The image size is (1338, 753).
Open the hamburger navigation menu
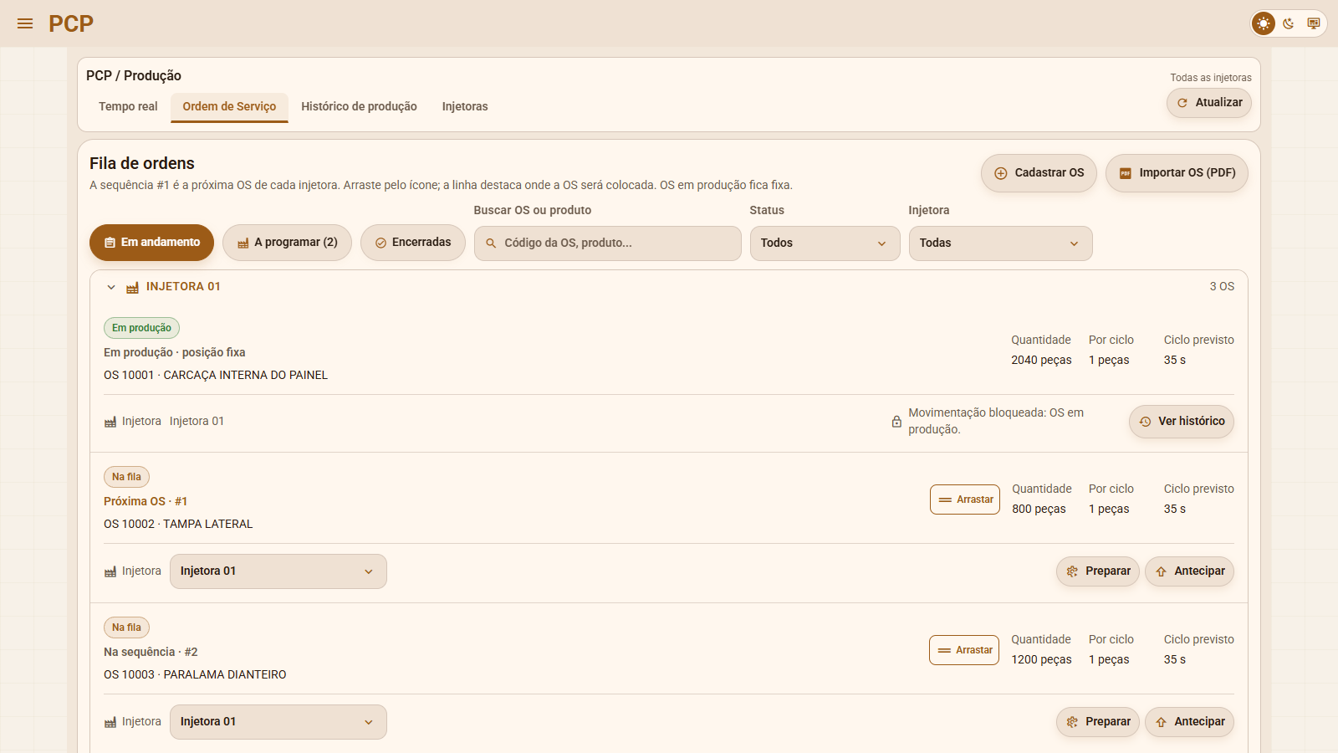25,23
